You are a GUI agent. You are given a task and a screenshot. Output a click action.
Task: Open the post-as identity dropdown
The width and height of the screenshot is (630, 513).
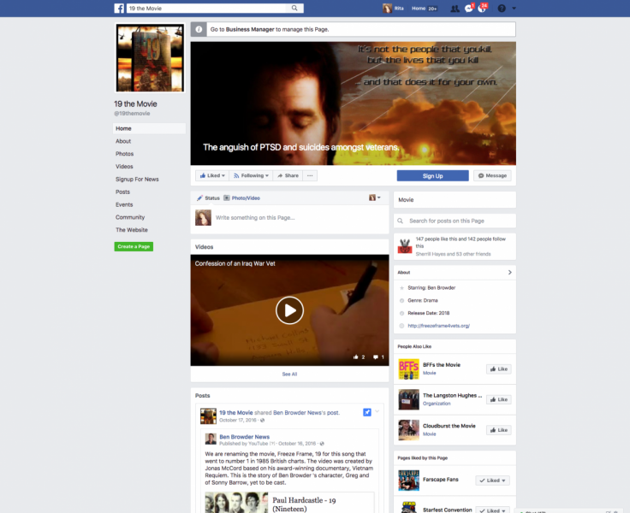[374, 198]
